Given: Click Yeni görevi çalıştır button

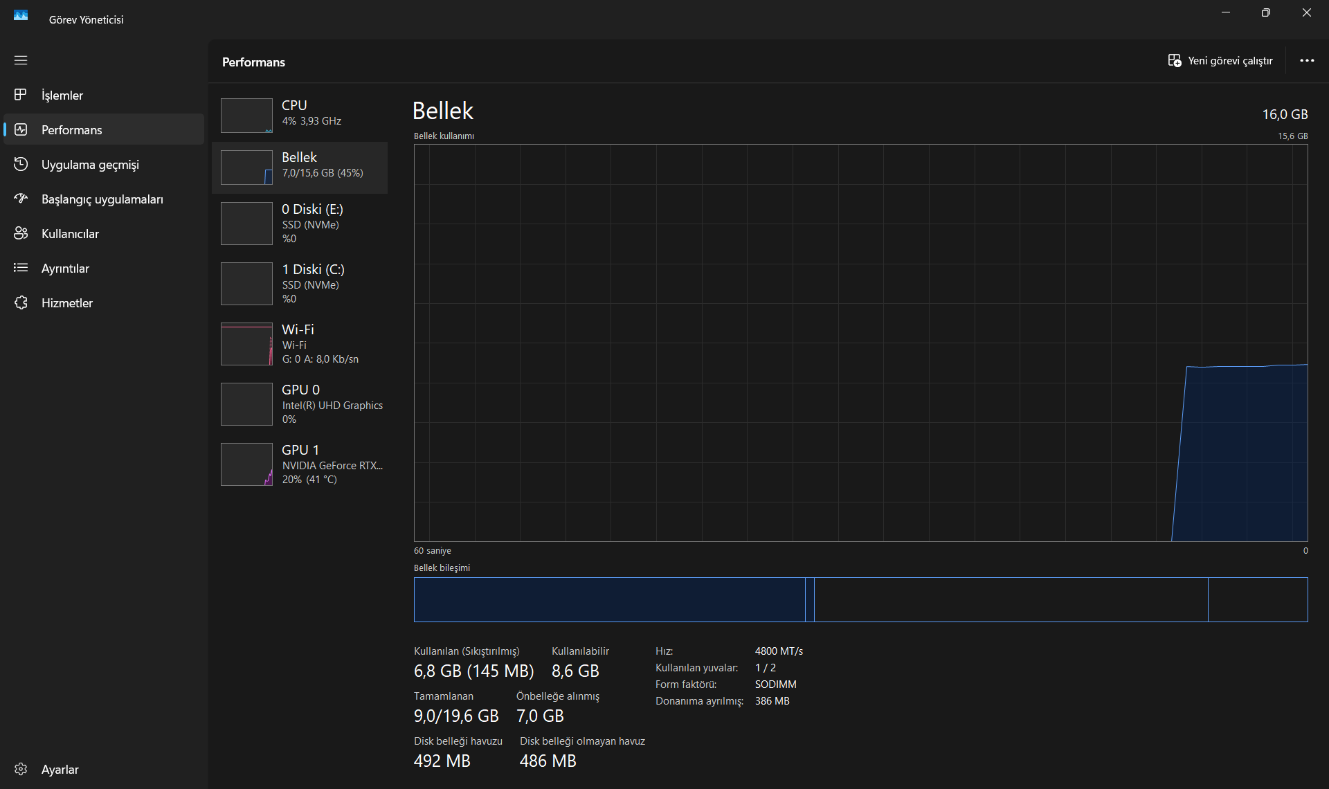Looking at the screenshot, I should click(1220, 61).
